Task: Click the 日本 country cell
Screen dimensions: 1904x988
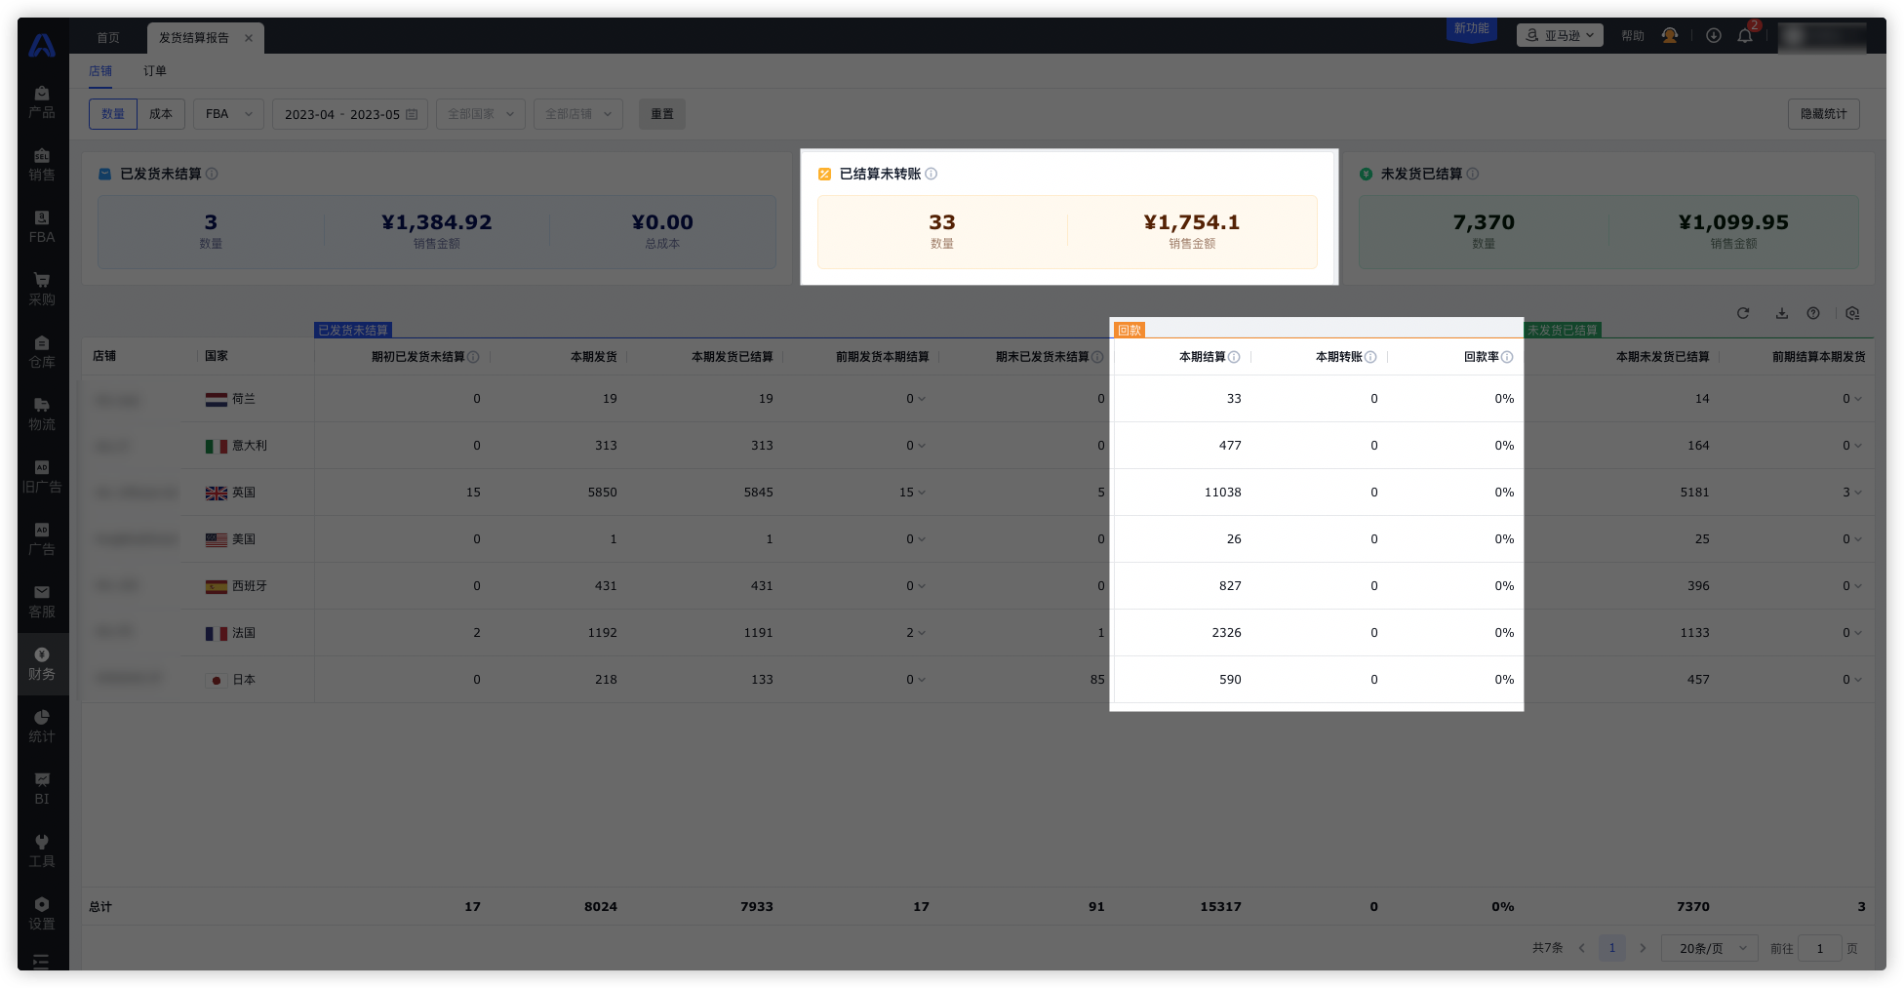Action: pos(230,680)
